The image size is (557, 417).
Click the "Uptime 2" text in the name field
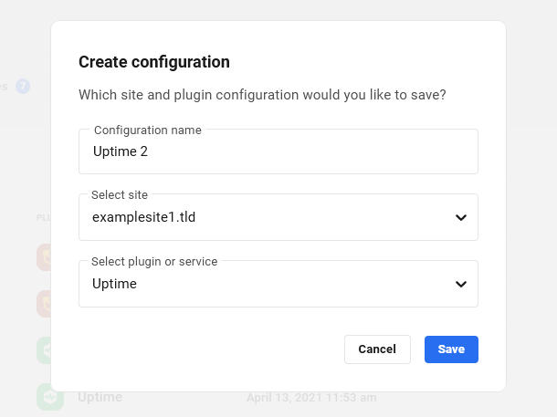[120, 152]
